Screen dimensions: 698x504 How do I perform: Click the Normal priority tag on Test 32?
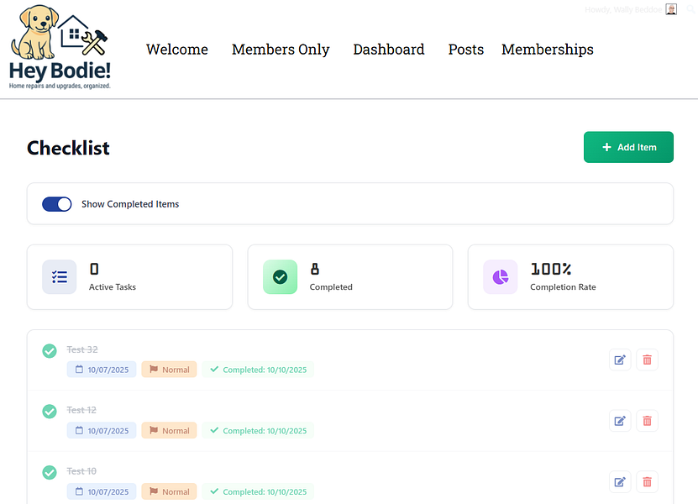tap(169, 370)
